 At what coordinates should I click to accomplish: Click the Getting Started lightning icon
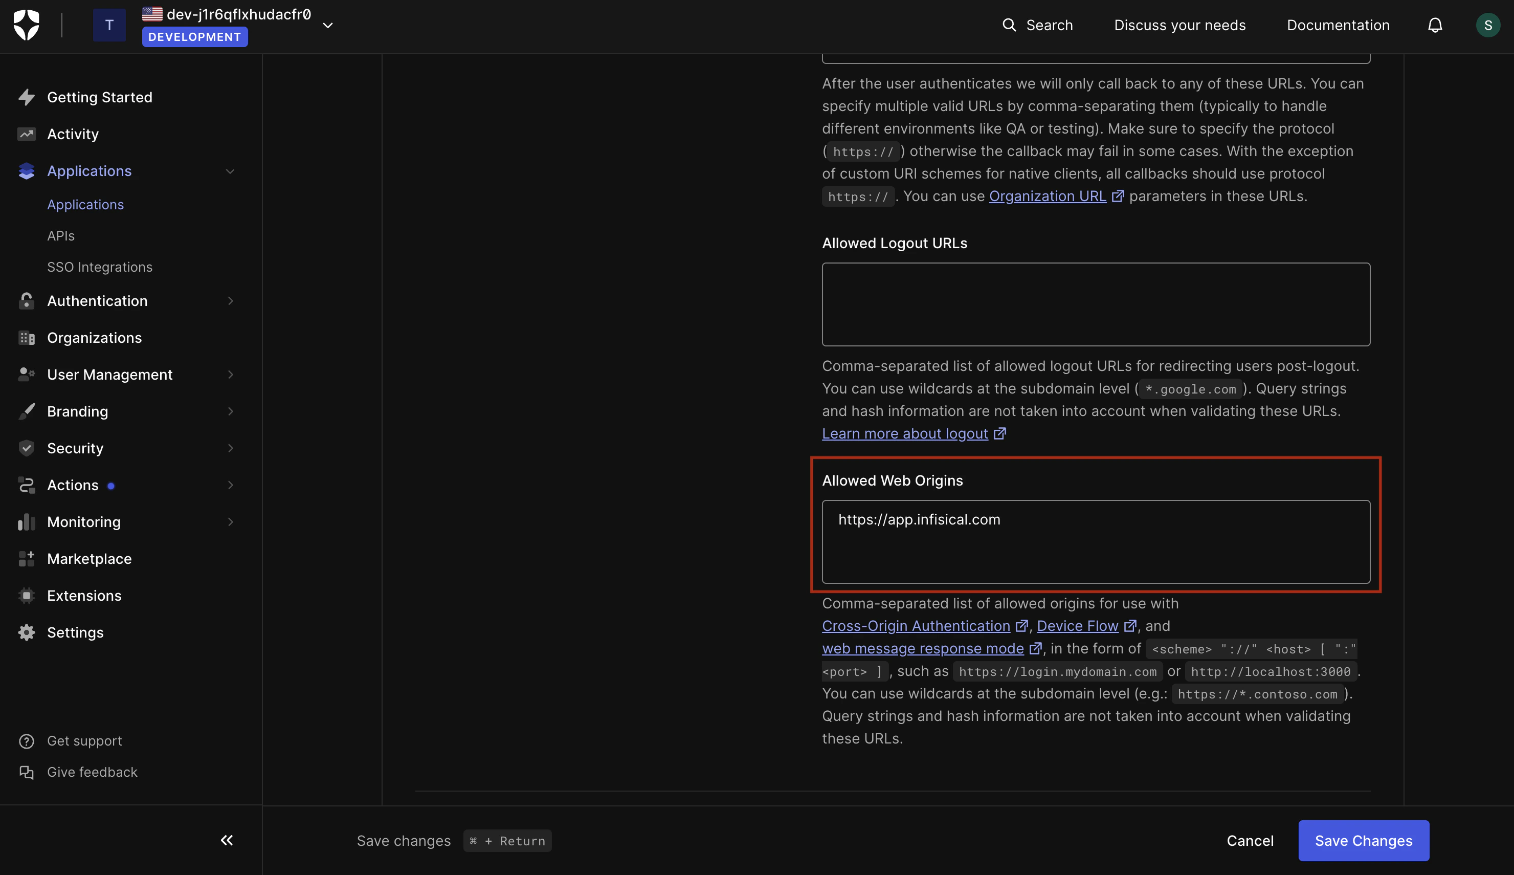tap(27, 97)
